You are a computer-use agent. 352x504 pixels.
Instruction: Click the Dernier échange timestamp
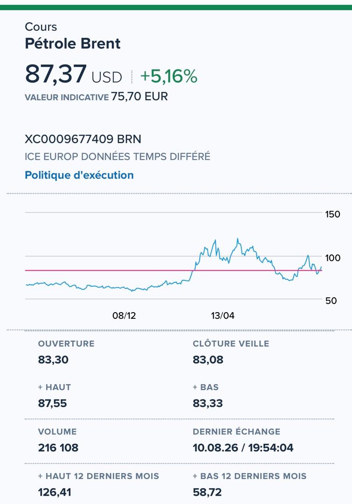[243, 448]
